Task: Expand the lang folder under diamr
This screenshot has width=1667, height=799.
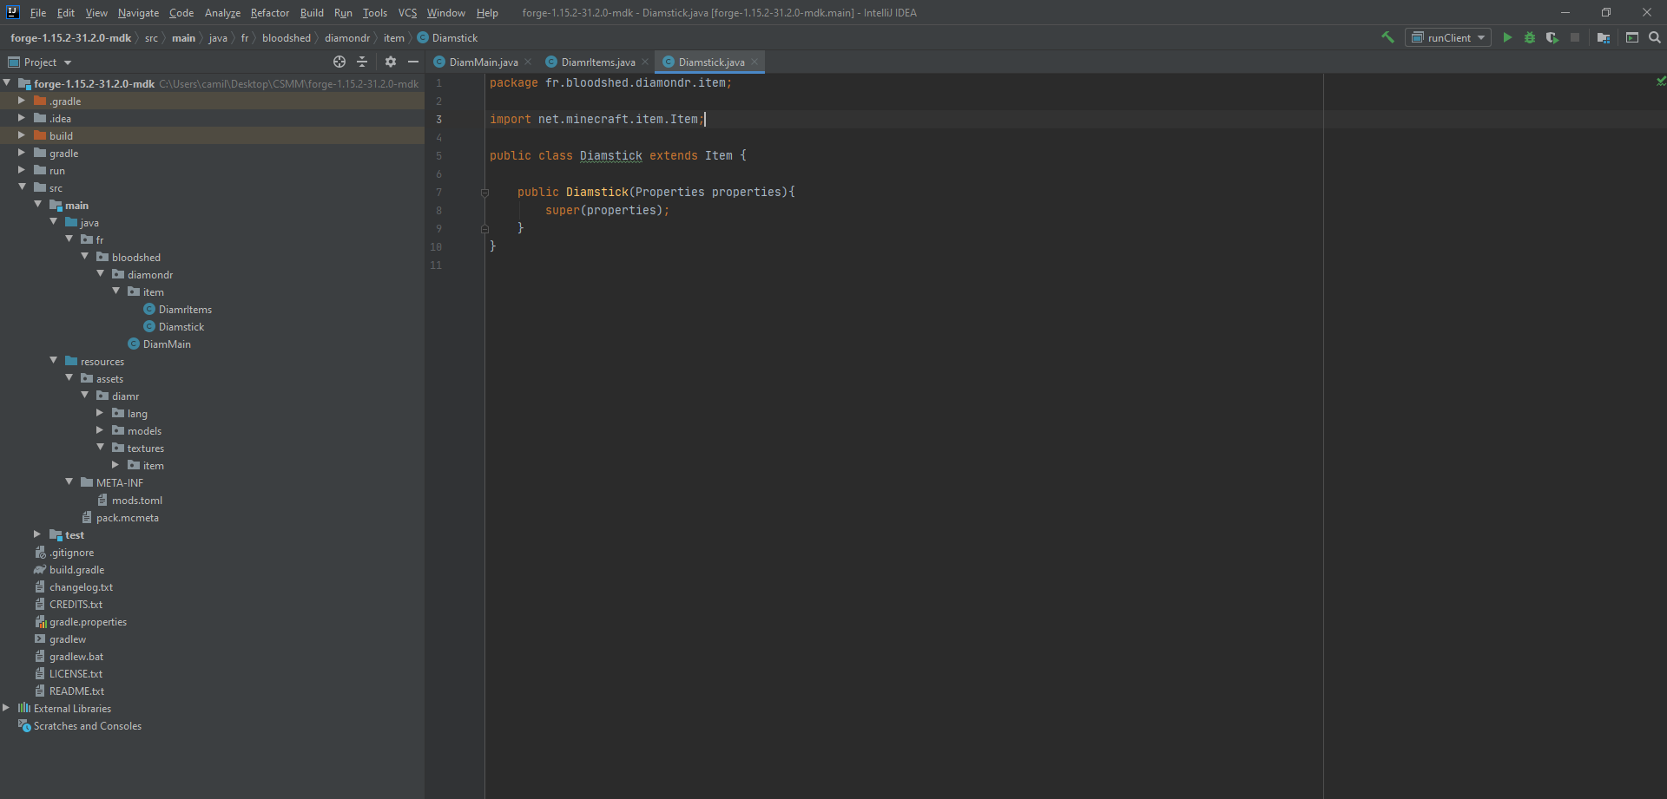Action: [x=100, y=413]
